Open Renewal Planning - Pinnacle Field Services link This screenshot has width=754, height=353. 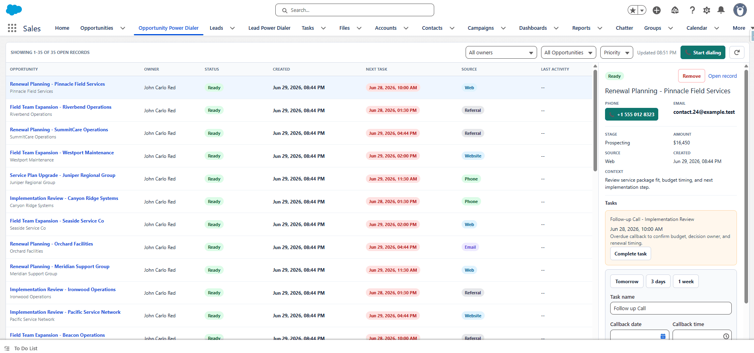tap(57, 84)
